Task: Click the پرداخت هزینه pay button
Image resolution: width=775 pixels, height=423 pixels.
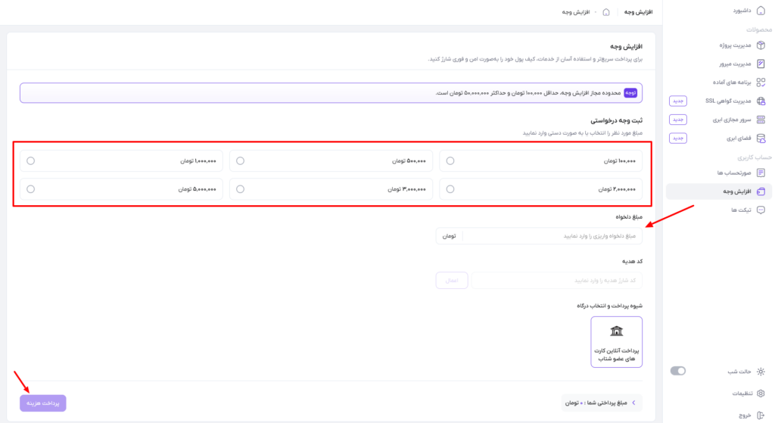Action: 43,403
